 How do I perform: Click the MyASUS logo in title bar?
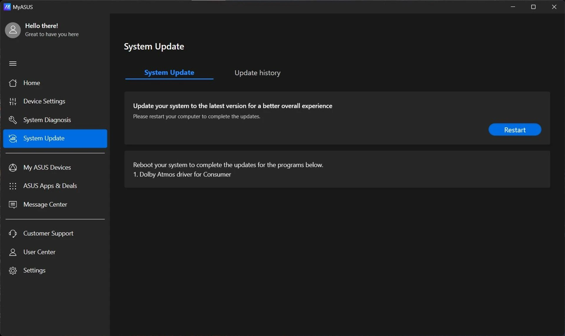(x=7, y=7)
